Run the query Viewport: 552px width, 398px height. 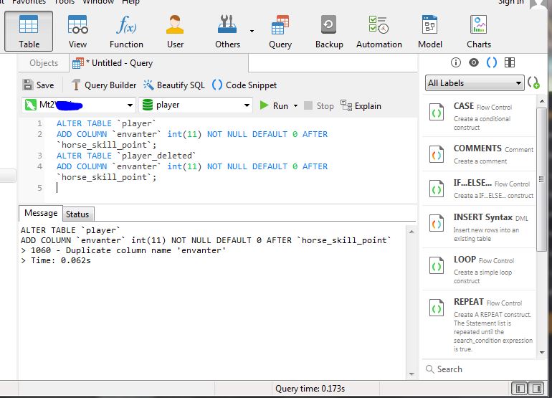pyautogui.click(x=274, y=105)
